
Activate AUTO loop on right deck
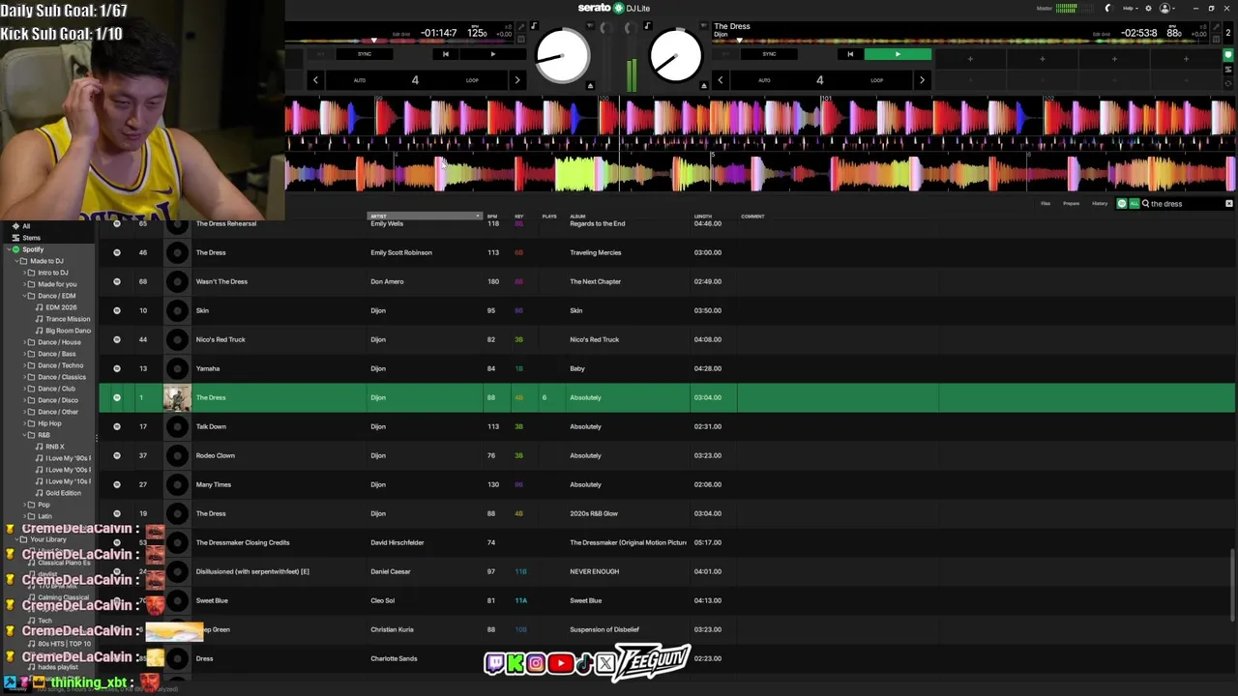click(x=764, y=80)
